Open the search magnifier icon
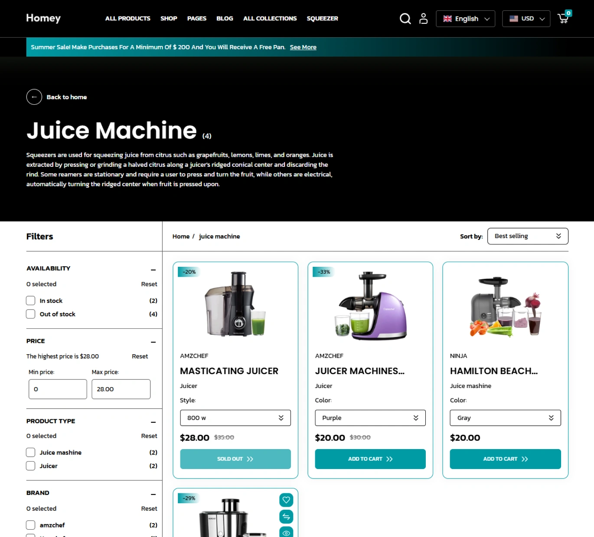The width and height of the screenshot is (594, 537). coord(405,19)
